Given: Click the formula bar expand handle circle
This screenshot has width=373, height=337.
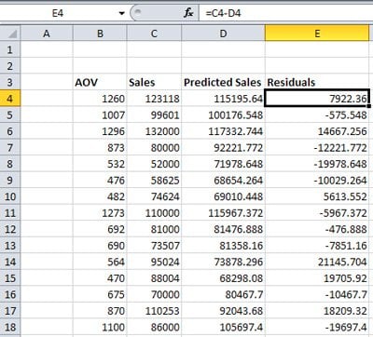Looking at the screenshot, I should click(x=138, y=12).
